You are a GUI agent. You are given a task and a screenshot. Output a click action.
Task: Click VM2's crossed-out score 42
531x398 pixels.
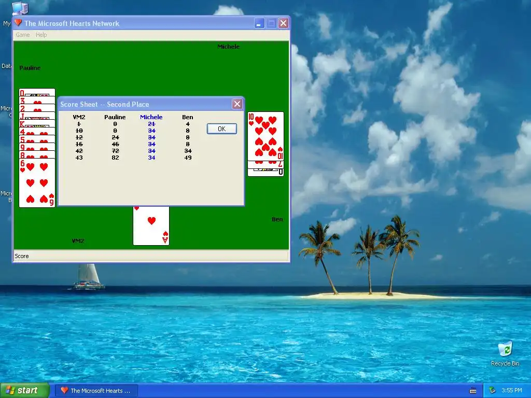(79, 151)
